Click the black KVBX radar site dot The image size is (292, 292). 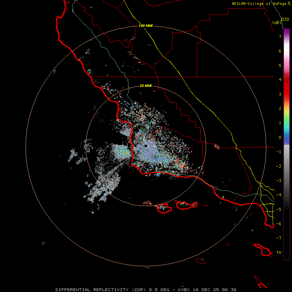[x=146, y=146]
